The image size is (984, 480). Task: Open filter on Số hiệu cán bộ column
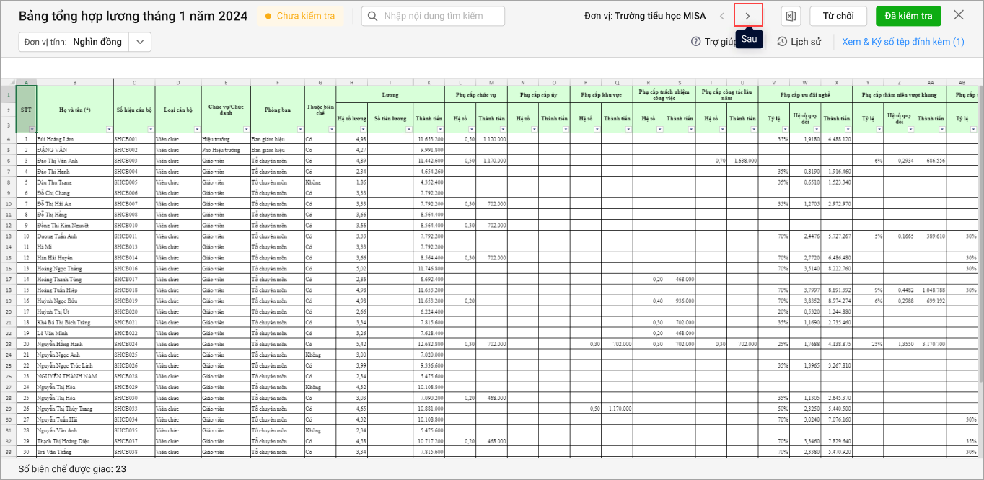click(150, 129)
